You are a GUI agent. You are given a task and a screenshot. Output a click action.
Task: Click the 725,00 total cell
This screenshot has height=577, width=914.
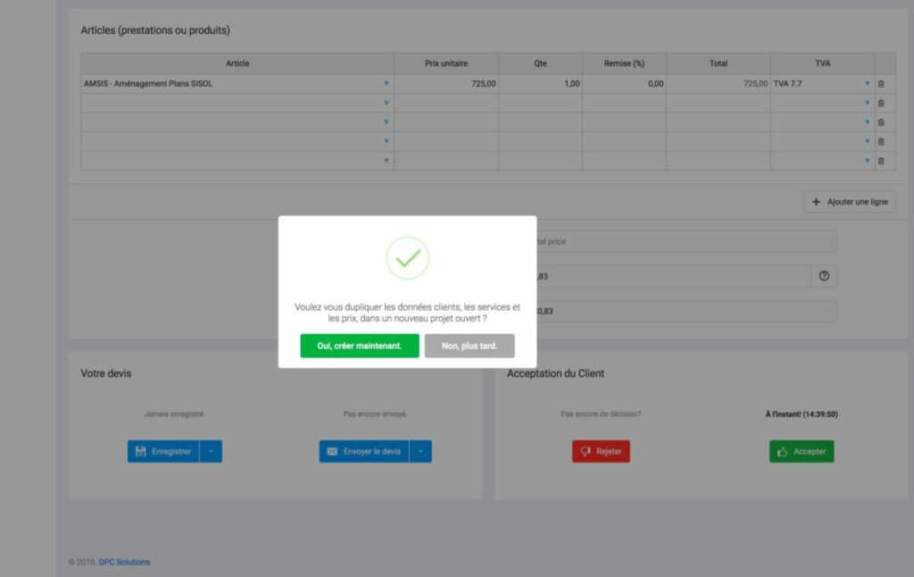tap(719, 83)
